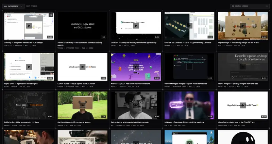Click the 1:56 duration badge on Replit Design
272x144 pixels.
(264, 37)
